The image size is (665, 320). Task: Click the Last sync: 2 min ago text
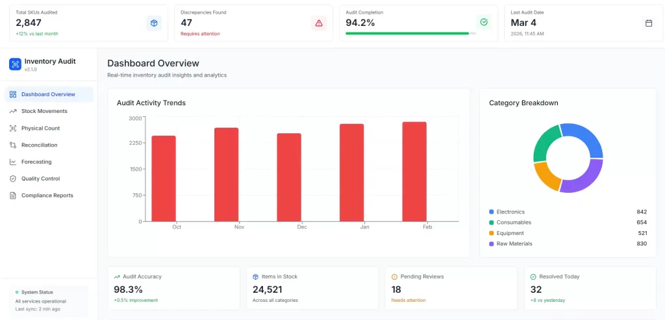38,309
